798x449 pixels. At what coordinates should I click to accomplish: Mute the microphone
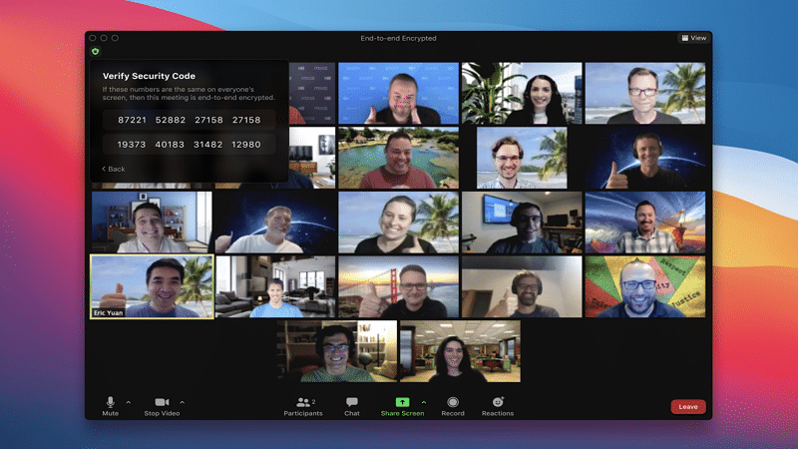(111, 406)
